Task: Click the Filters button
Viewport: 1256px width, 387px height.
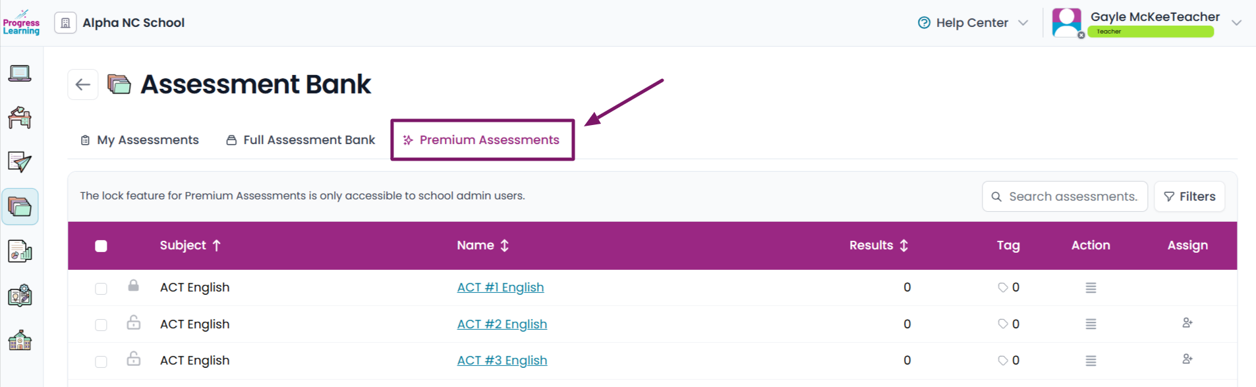Action: coord(1189,196)
